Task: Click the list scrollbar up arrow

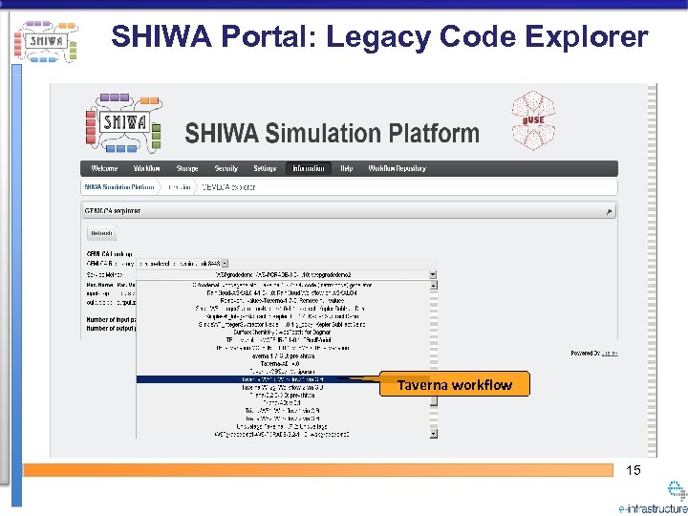Action: (434, 285)
